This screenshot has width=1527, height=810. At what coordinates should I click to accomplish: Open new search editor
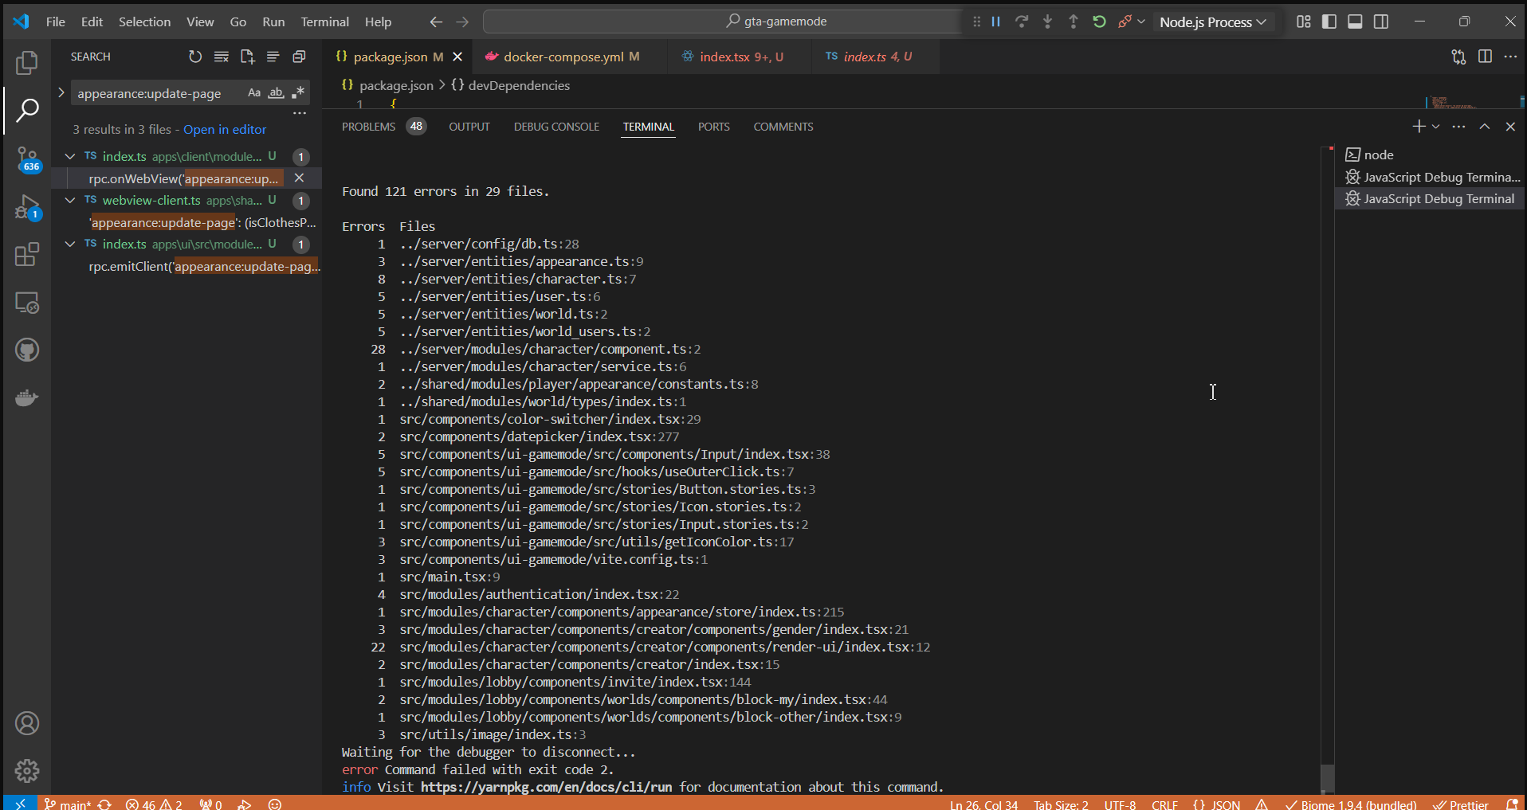[x=247, y=57]
